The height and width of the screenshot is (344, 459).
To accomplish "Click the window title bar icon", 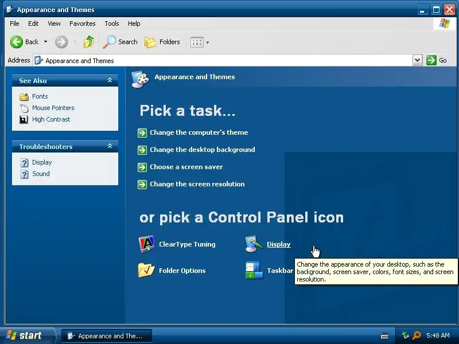I will coord(10,10).
